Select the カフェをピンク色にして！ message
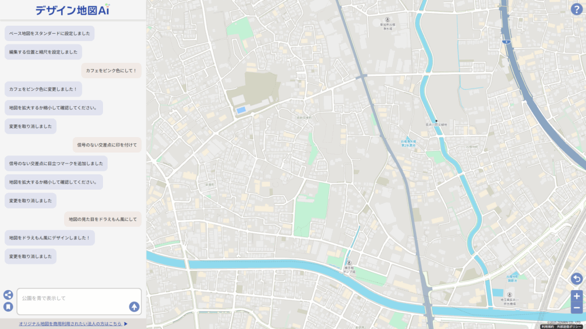Viewport: 586px width, 329px height. [112, 70]
